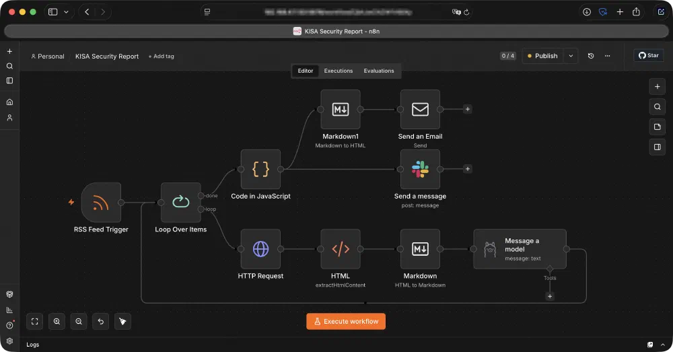Click the KISA Security Report workflow name
Screen dimensions: 673x352
click(x=107, y=57)
